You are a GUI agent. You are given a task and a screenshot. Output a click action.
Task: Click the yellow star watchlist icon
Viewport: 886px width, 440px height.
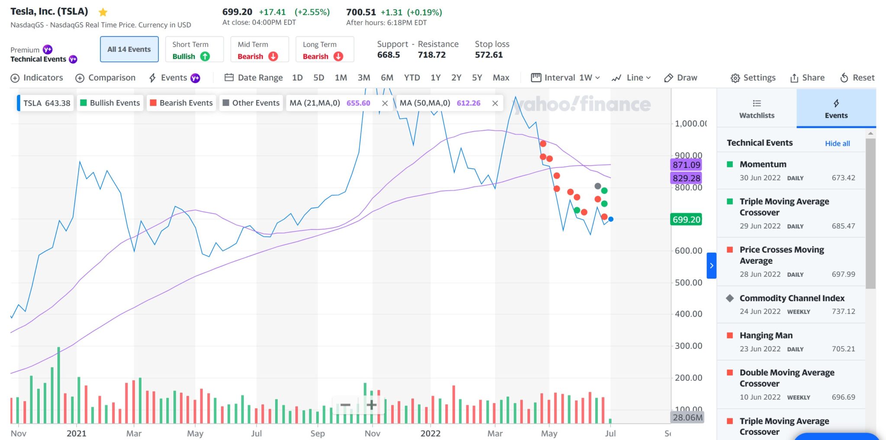103,12
